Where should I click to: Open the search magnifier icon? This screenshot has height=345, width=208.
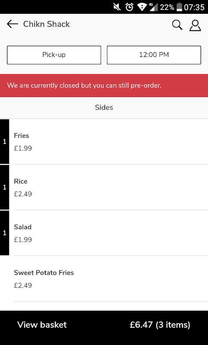tap(177, 25)
